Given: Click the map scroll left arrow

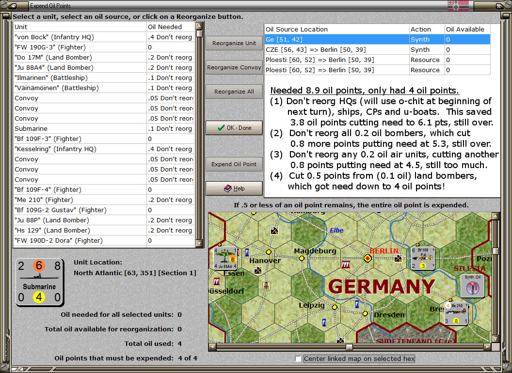Looking at the screenshot, I should point(212,346).
